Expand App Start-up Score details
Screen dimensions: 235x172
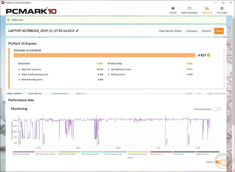click(19, 69)
